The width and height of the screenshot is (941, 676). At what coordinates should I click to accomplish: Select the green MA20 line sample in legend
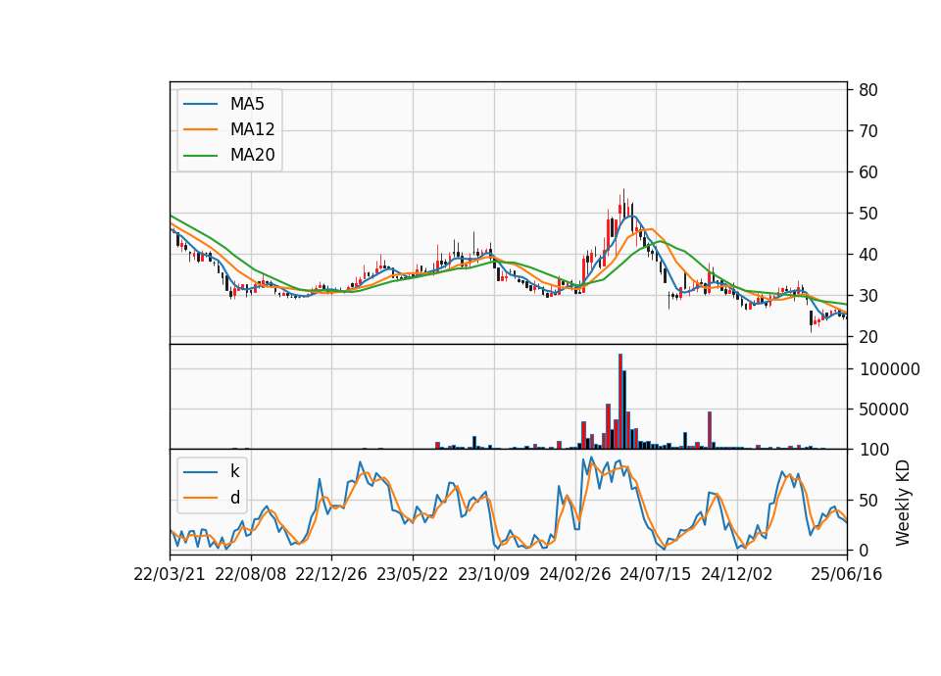click(x=200, y=156)
